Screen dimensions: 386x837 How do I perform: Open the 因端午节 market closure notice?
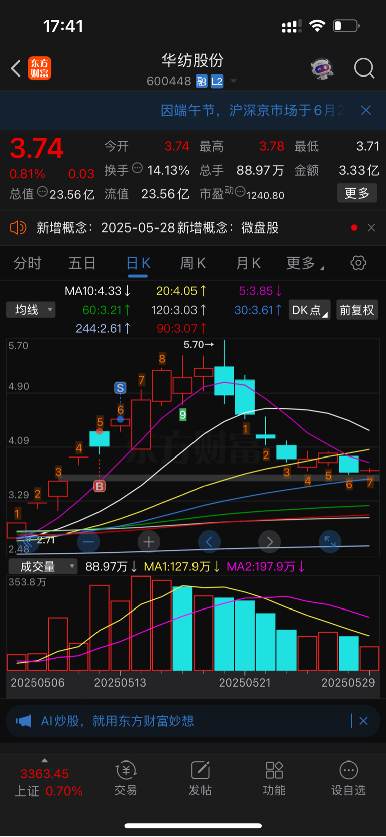(x=252, y=110)
